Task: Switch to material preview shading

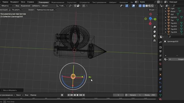Action: pos(149,6)
